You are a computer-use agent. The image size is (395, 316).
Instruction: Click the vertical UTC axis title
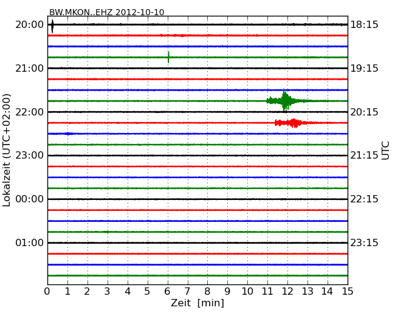point(385,151)
